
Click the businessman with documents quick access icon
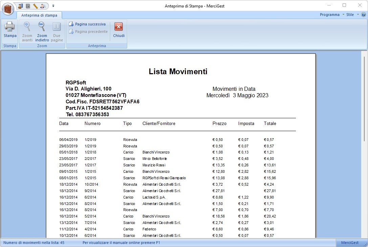(43, 6)
